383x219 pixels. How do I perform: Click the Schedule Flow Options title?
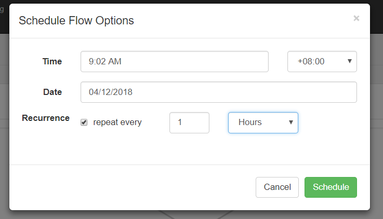[76, 21]
